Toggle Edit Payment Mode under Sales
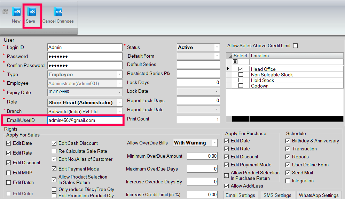This screenshot has width=345, height=199. point(54,169)
